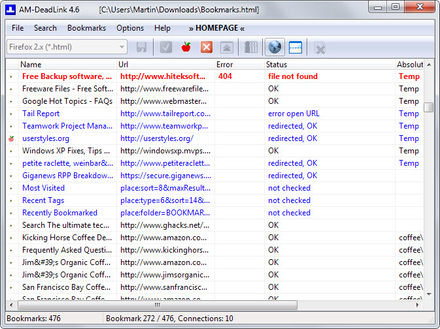
Task: Select the 'Tail Report' bookmark name
Action: tap(41, 114)
